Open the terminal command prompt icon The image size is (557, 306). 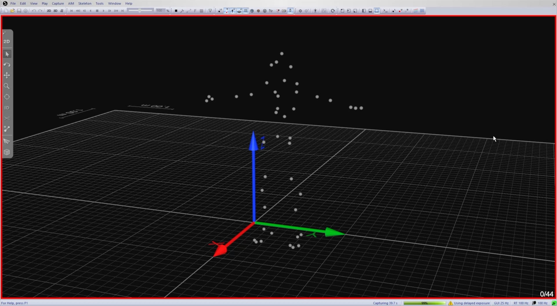pyautogui.click(x=385, y=11)
